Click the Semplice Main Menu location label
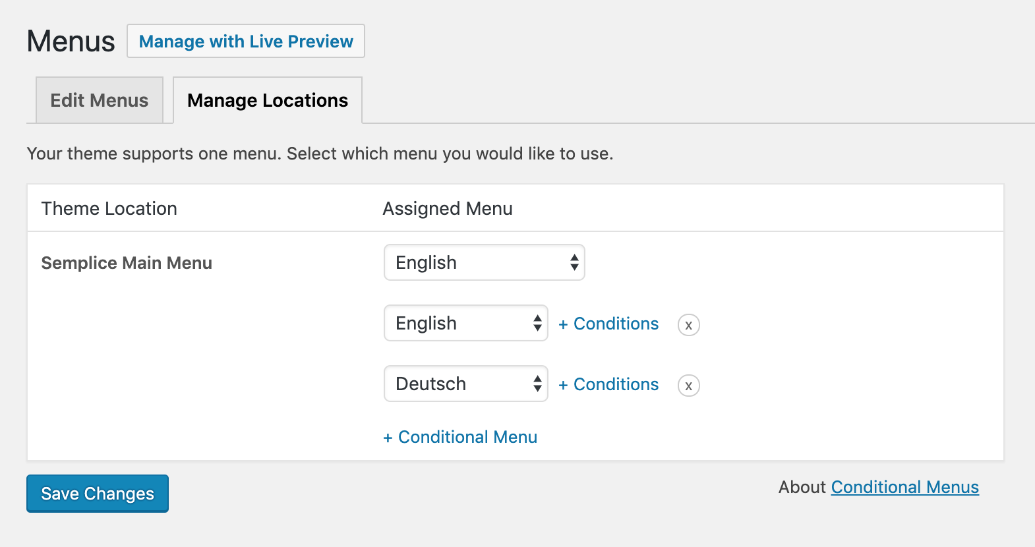 click(127, 263)
